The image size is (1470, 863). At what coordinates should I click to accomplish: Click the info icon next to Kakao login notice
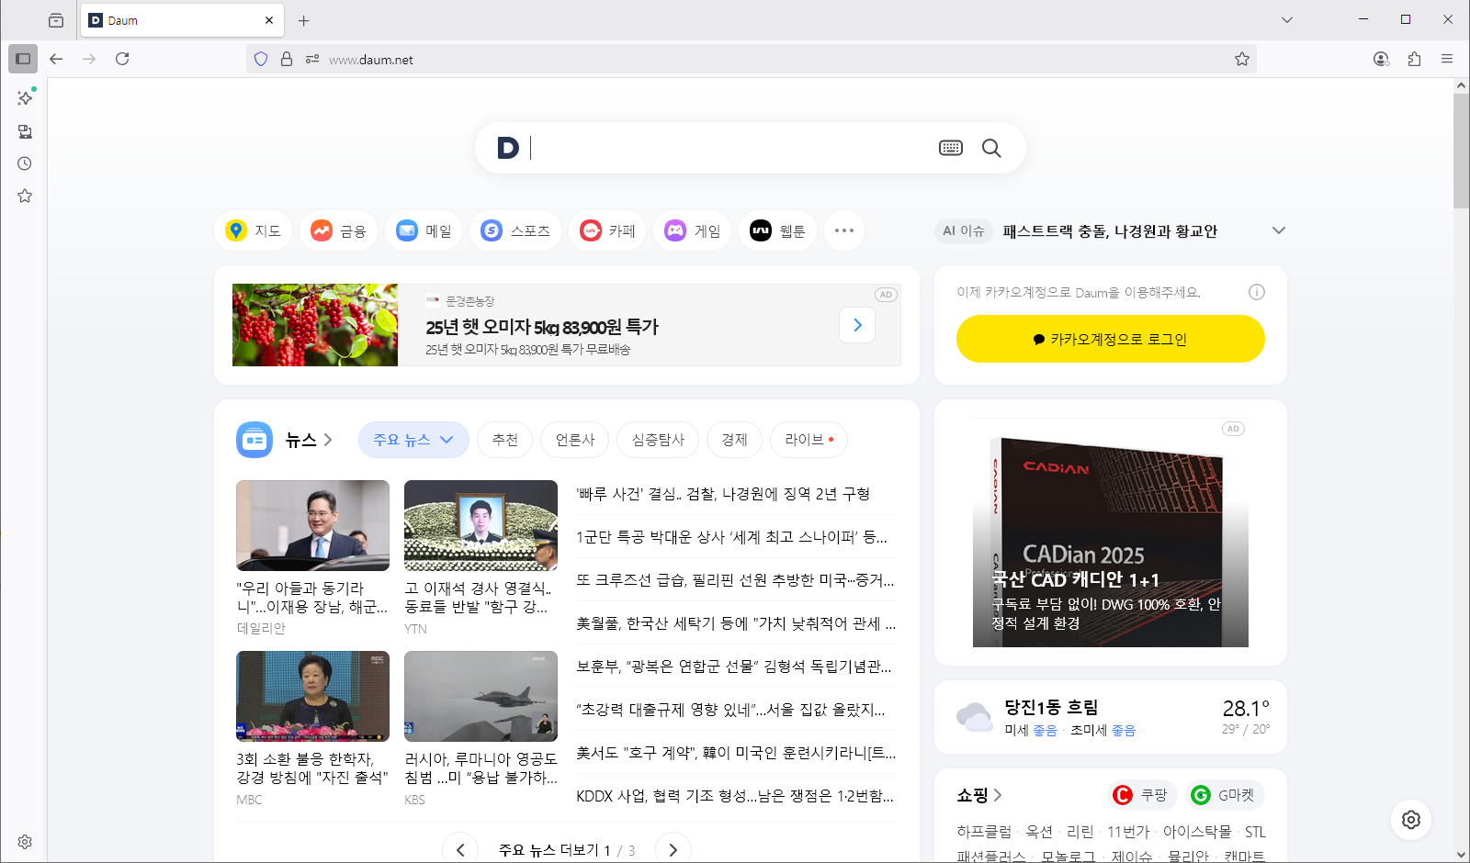tap(1257, 292)
